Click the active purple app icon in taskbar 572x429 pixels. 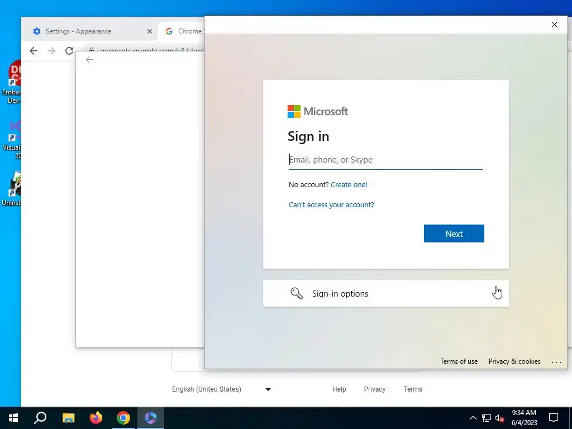tap(151, 418)
